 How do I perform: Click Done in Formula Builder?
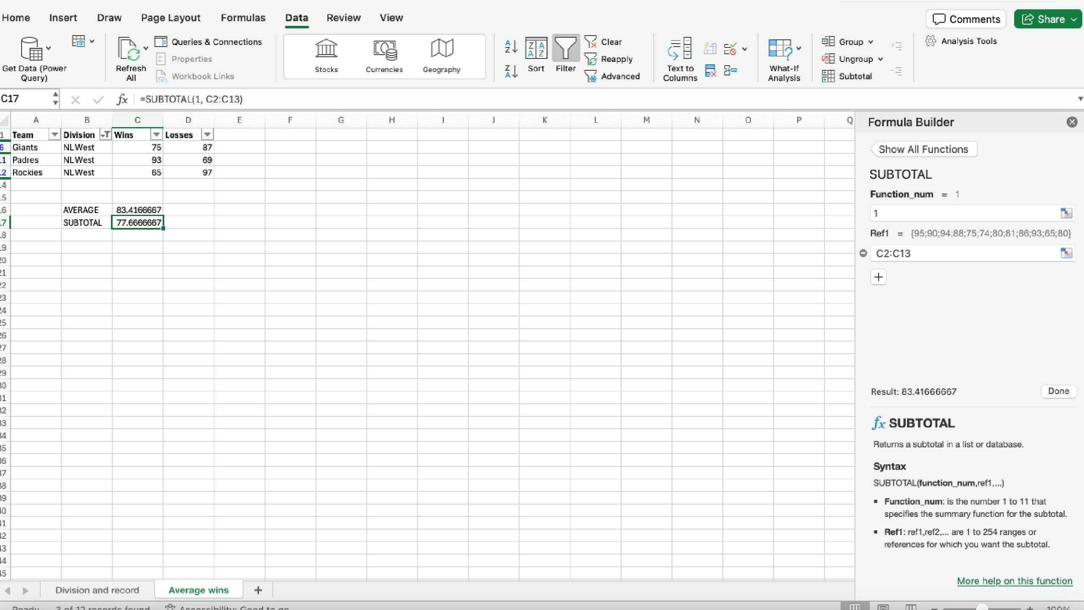point(1058,391)
